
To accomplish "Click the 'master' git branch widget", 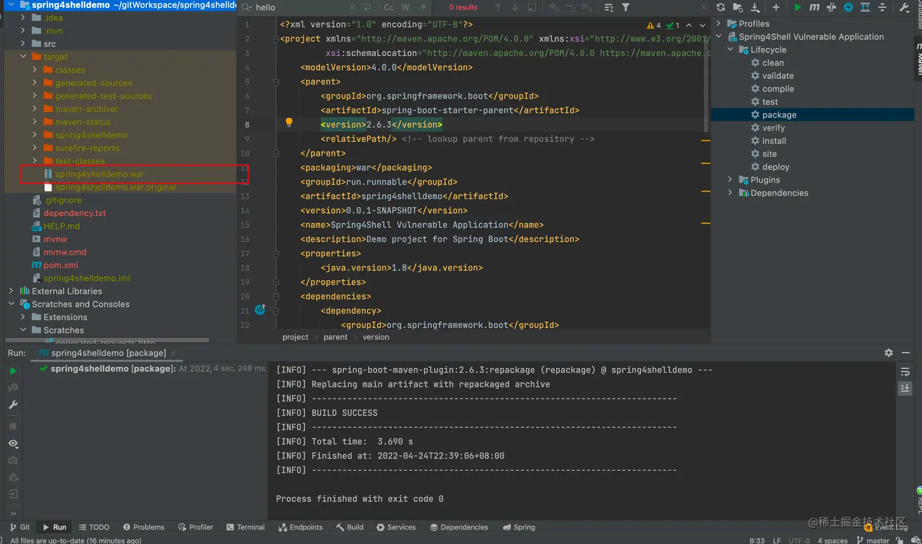I will pyautogui.click(x=873, y=540).
